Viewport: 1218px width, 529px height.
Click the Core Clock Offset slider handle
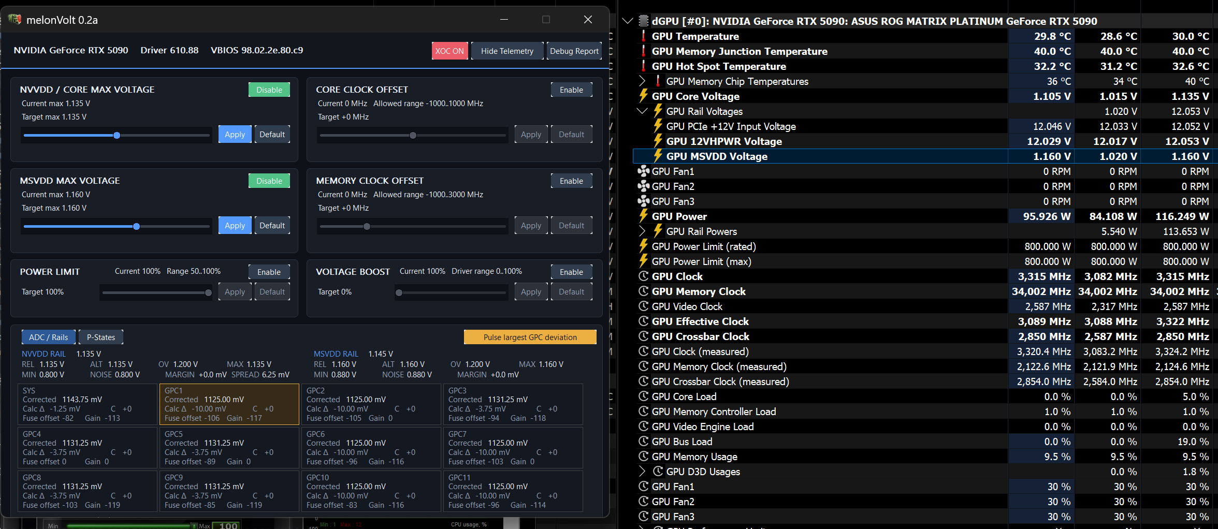[413, 135]
